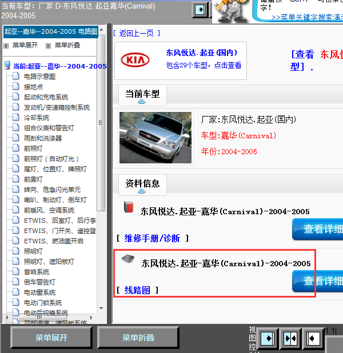Click the bottom 菜单展开 button
343x353 pixels.
(51, 338)
